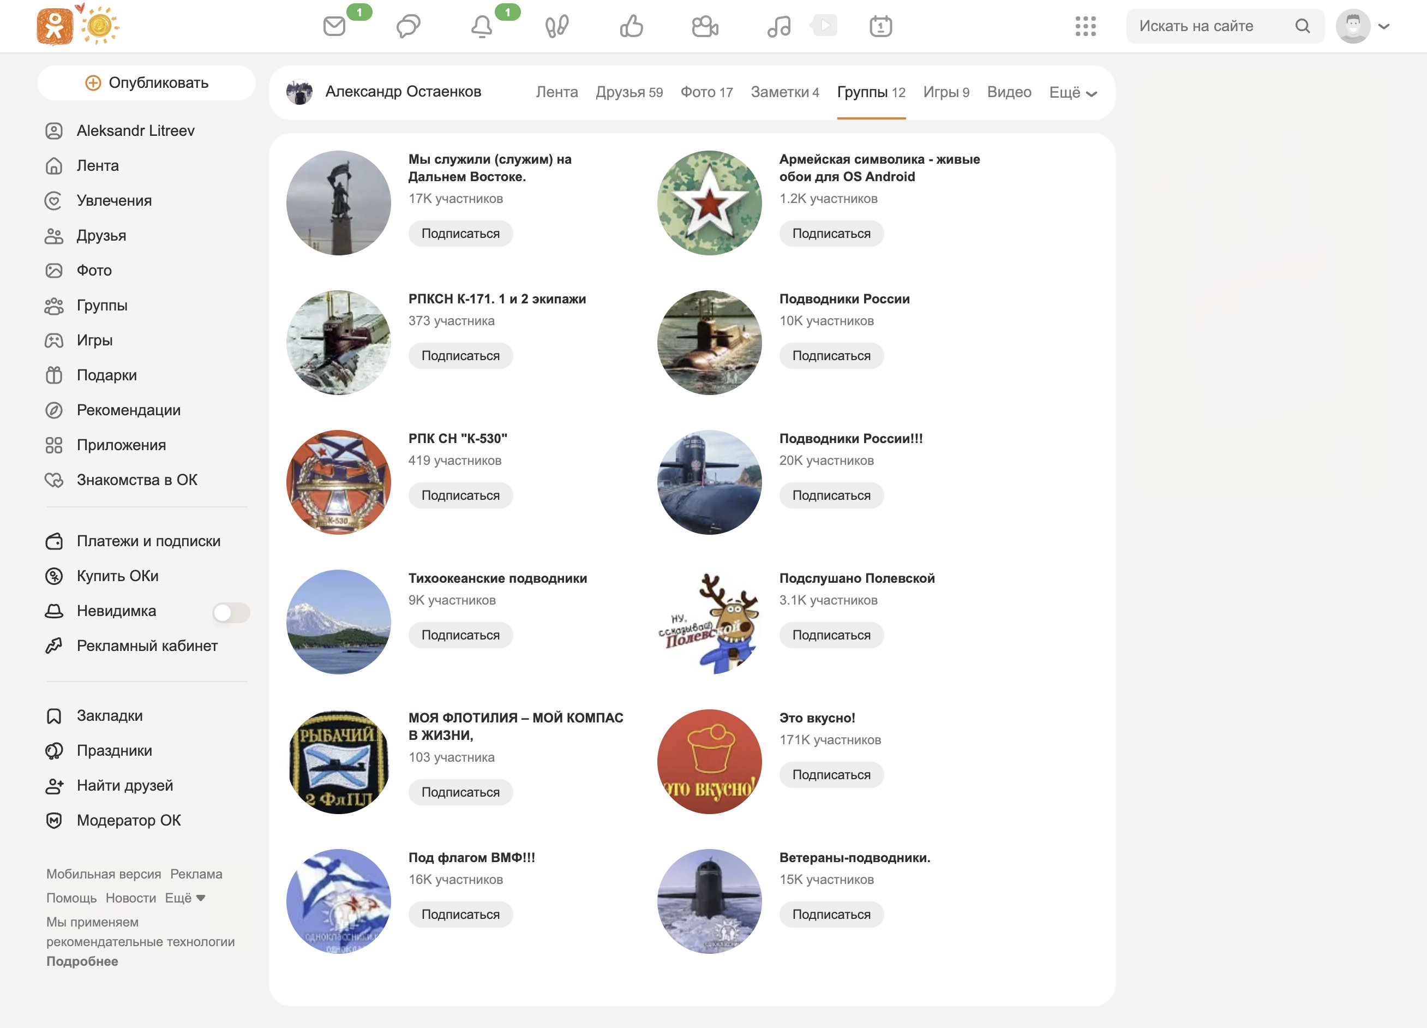Viewport: 1427px width, 1028px height.
Task: Open the Это вкусно! group thumbnail
Action: (709, 762)
